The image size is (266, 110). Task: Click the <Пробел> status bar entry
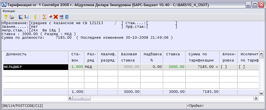click(x=195, y=106)
